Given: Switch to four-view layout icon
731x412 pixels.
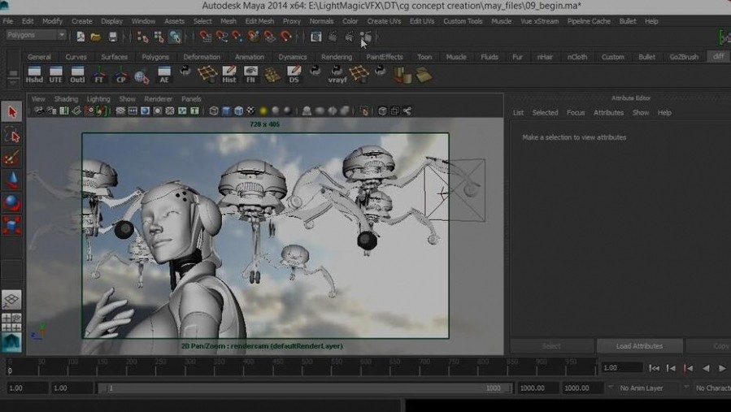Looking at the screenshot, I should tap(11, 322).
